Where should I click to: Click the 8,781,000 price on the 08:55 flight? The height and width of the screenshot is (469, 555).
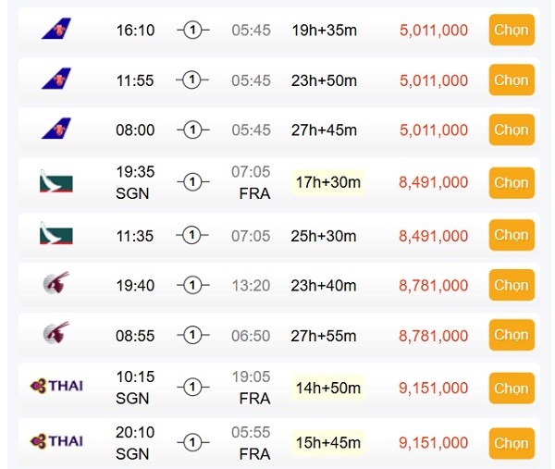pyautogui.click(x=433, y=336)
